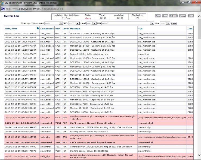Screen dimensions: 201x160
Task: Click the alarm State value
Action: tap(88, 18)
